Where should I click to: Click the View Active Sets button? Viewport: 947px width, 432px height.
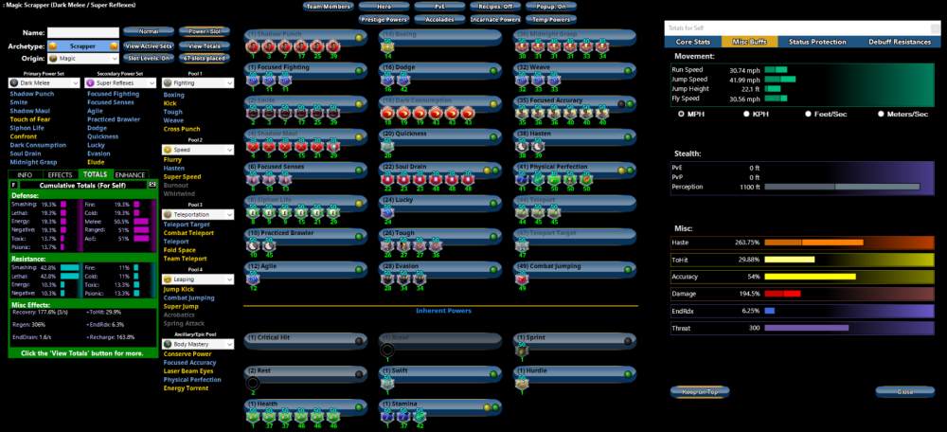[x=148, y=45]
